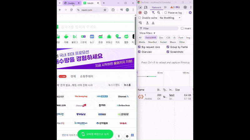Uncheck Big request rows
The image size is (250, 140).
tap(139, 47)
